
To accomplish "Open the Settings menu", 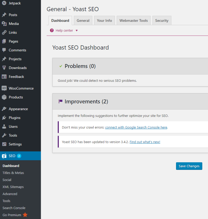I will pos(15,144).
